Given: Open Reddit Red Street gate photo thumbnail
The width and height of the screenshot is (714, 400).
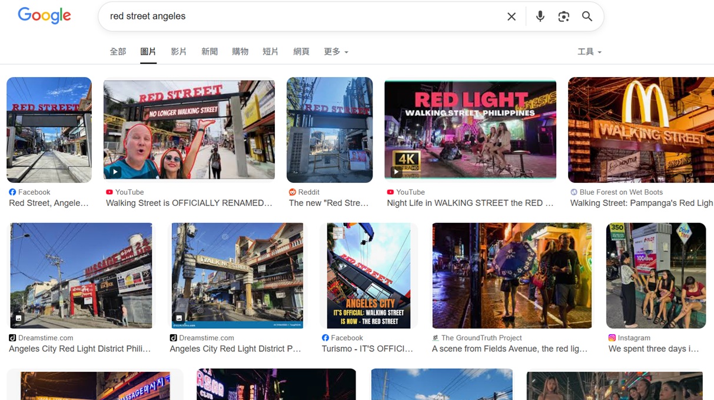Looking at the screenshot, I should point(330,130).
